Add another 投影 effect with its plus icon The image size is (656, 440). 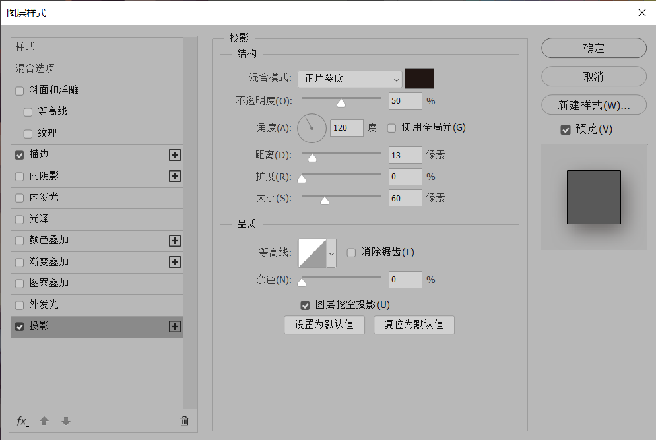click(x=174, y=325)
